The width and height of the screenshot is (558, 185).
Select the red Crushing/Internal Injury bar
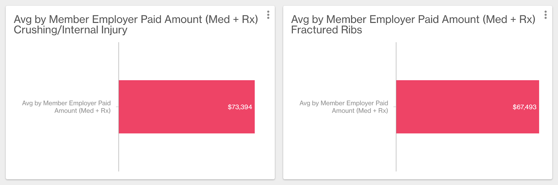[187, 107]
